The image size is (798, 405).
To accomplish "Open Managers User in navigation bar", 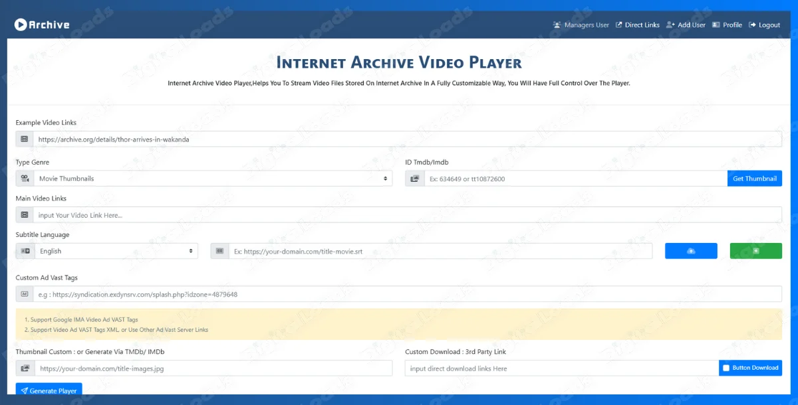I will 581,25.
